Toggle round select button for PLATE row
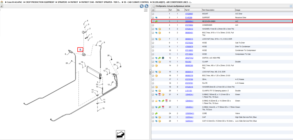Screen dimensions: 293x140 [x=153, y=83]
